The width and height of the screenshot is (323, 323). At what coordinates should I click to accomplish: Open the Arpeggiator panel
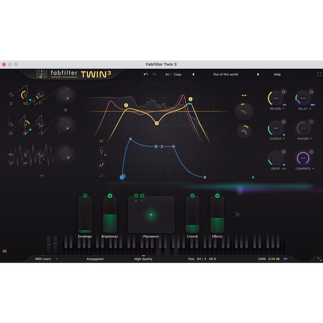point(95,259)
